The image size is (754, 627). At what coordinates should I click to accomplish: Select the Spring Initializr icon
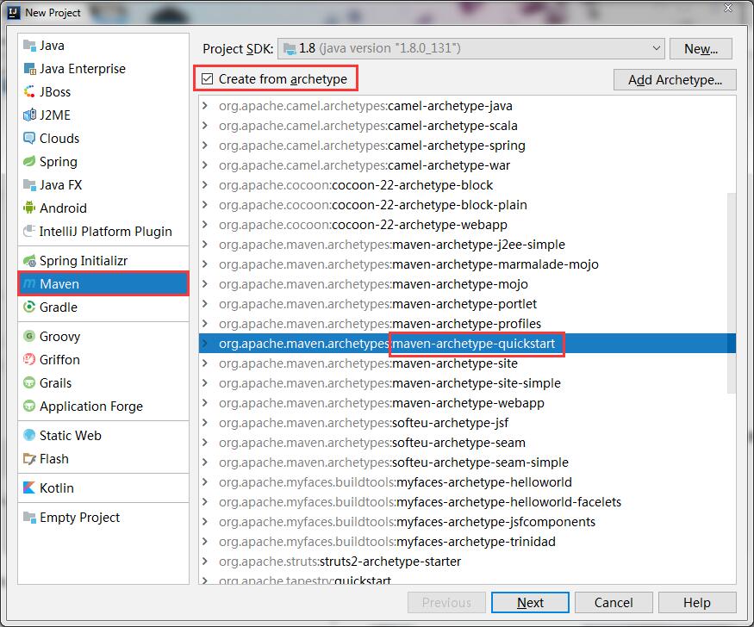coord(29,260)
